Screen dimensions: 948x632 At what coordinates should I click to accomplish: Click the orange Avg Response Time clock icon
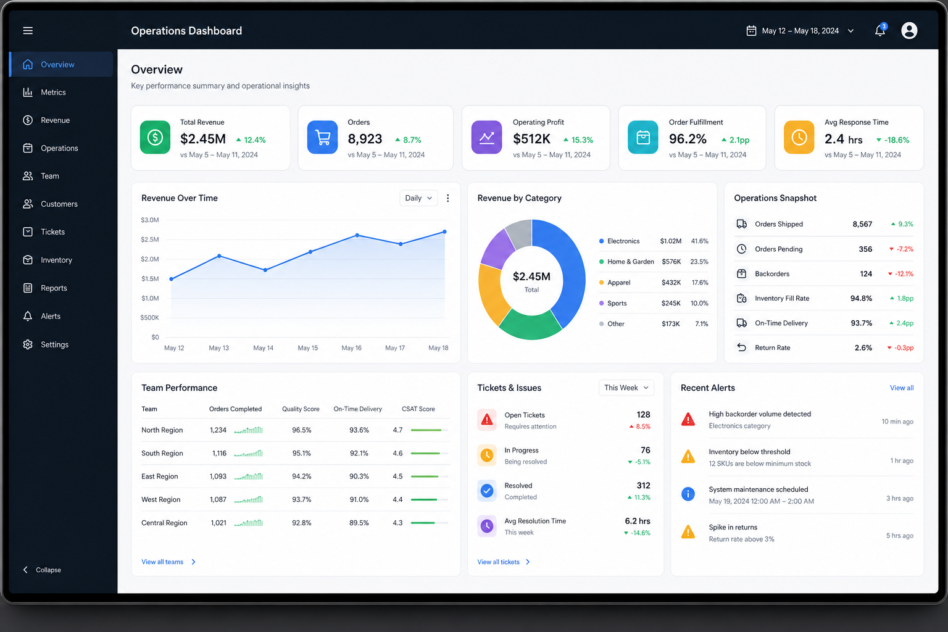(799, 137)
